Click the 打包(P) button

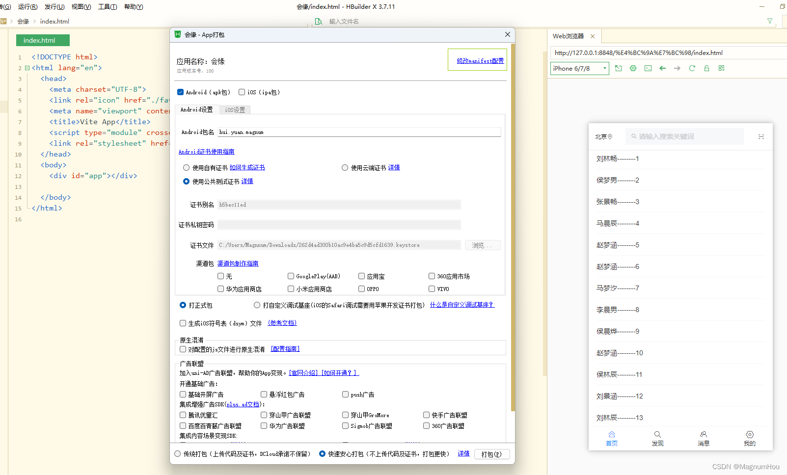coord(491,454)
